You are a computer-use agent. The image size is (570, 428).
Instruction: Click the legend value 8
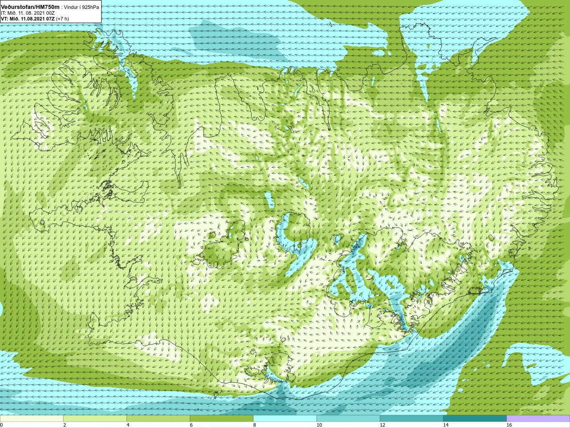tap(254, 425)
